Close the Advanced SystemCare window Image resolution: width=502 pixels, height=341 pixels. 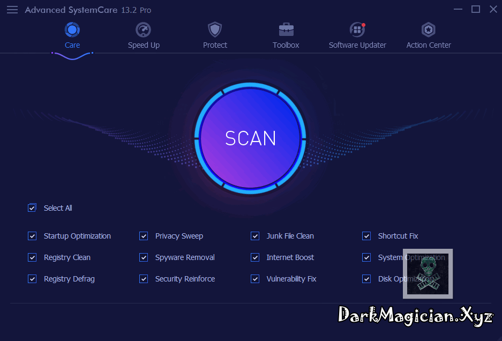pos(493,9)
